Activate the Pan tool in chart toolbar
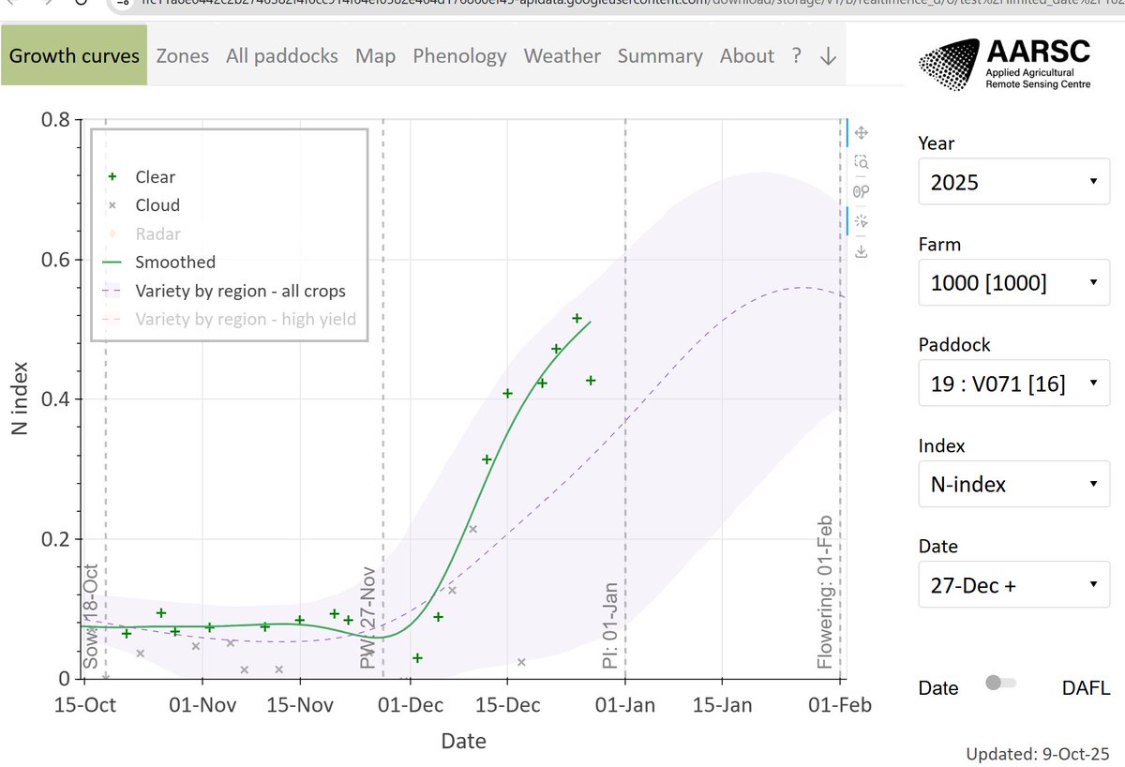Image resolution: width=1125 pixels, height=767 pixels. pyautogui.click(x=862, y=133)
